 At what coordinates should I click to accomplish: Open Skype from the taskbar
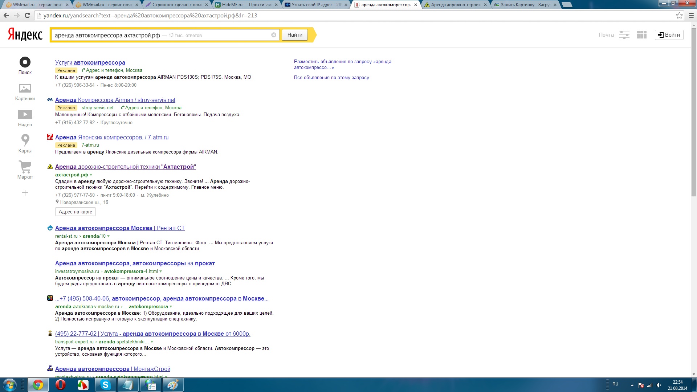105,385
